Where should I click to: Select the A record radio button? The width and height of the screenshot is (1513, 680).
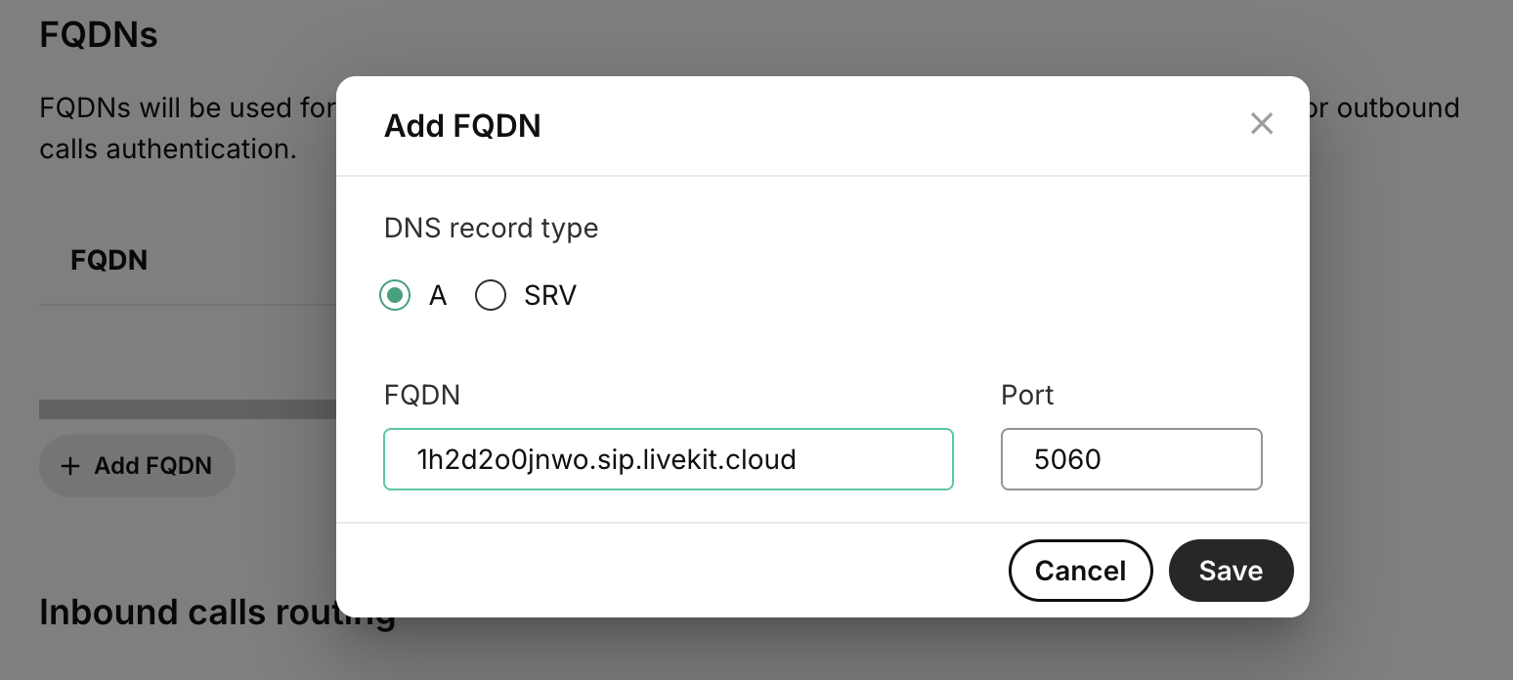tap(395, 295)
